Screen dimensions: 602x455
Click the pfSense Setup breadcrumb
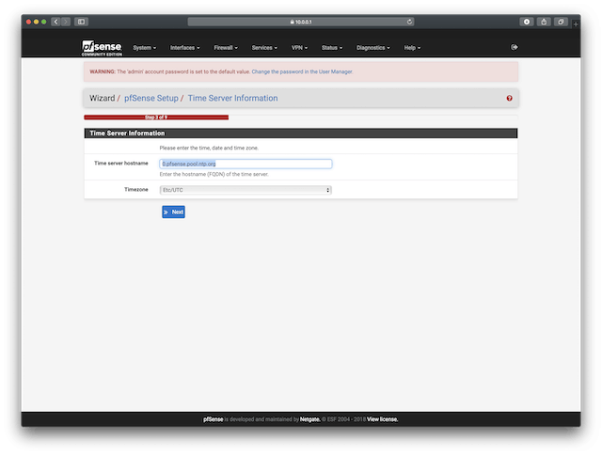tap(151, 98)
